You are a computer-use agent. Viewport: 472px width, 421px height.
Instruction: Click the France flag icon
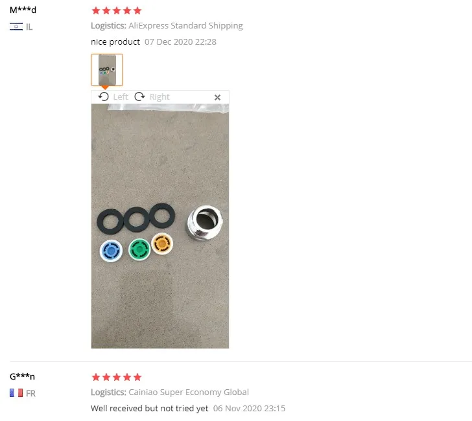tap(16, 393)
